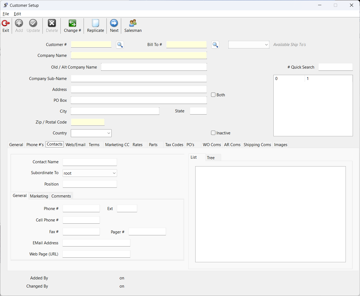
Task: Focus the # Quick Search field
Action: (335, 67)
